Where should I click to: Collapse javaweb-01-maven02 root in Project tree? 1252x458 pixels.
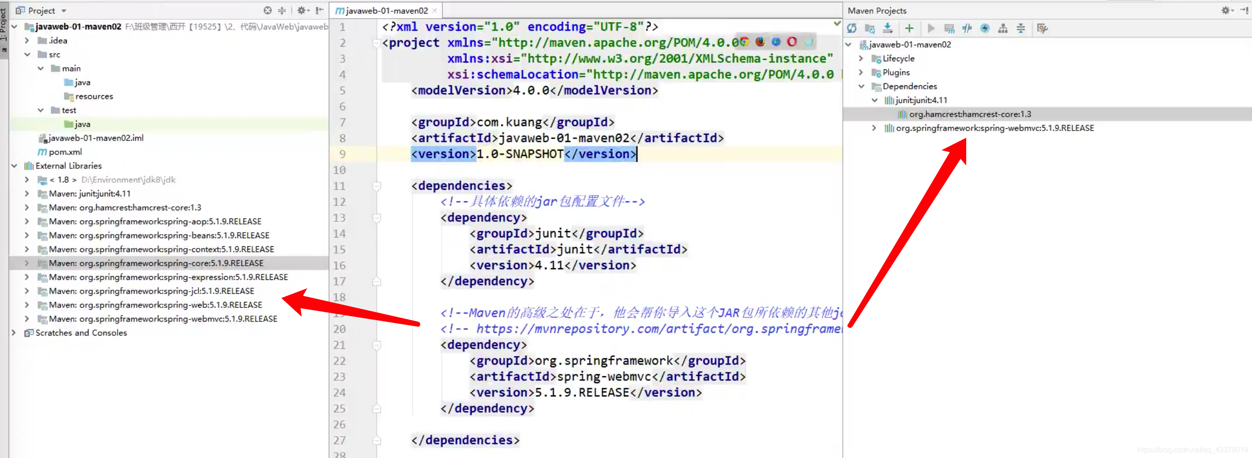(15, 27)
